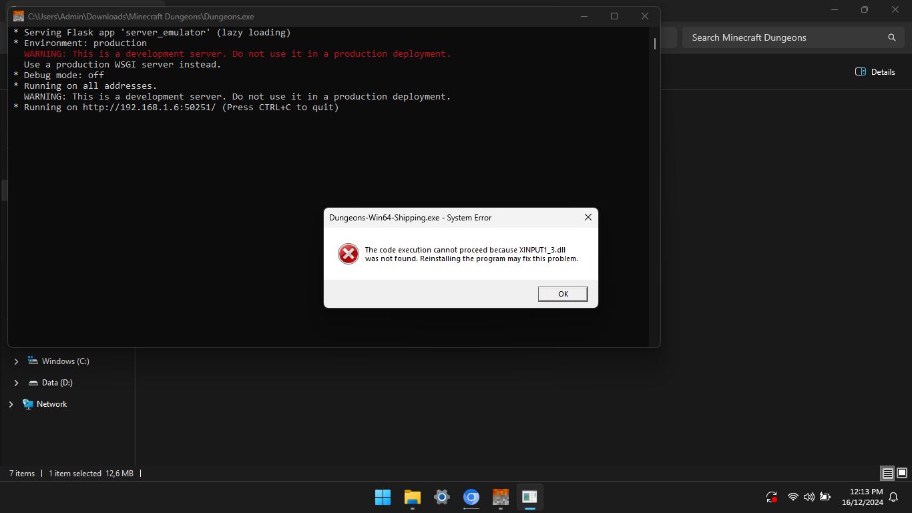912x513 pixels.
Task: Click the Search Minecraft Dungeons field
Action: tap(788, 37)
